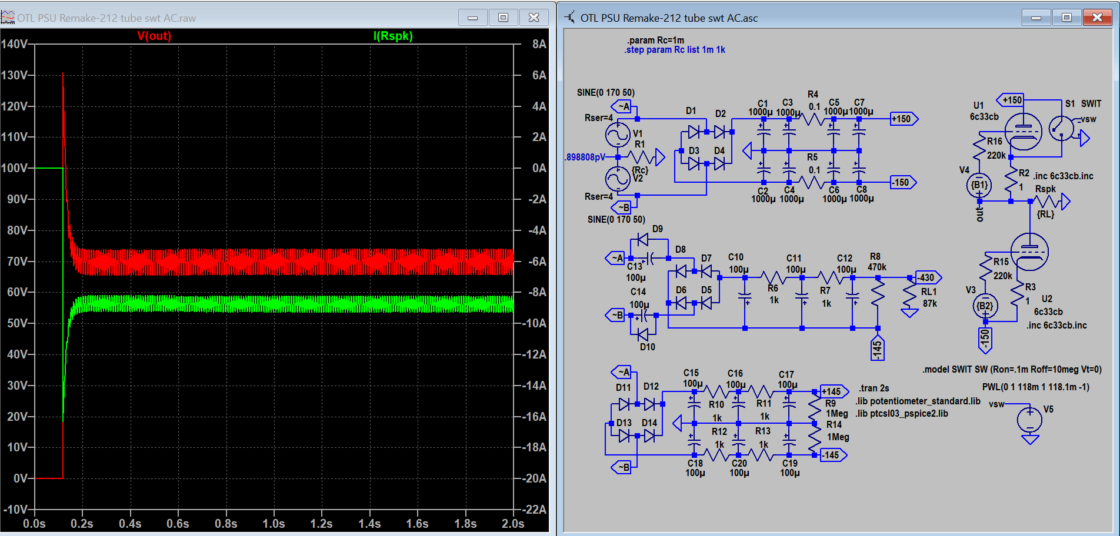This screenshot has width=1120, height=536.
Task: Click diode D11 symbol
Action: (625, 404)
